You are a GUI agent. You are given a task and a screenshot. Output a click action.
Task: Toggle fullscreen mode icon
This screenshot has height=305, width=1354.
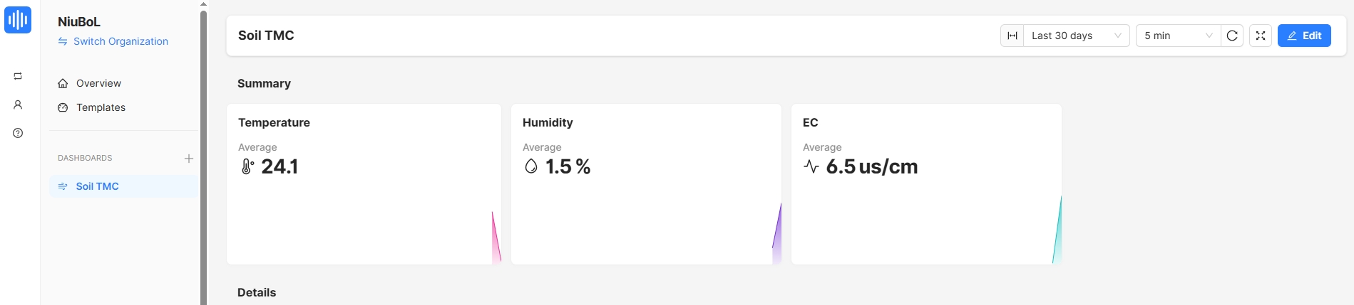click(x=1260, y=36)
